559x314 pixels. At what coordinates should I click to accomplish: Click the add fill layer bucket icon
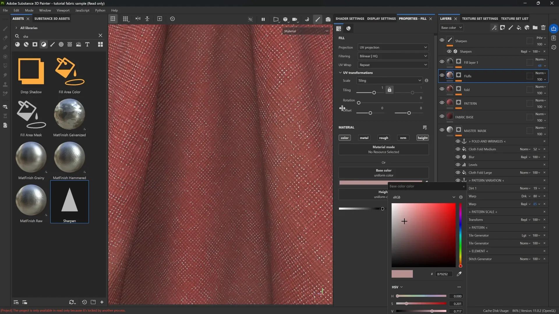(519, 28)
